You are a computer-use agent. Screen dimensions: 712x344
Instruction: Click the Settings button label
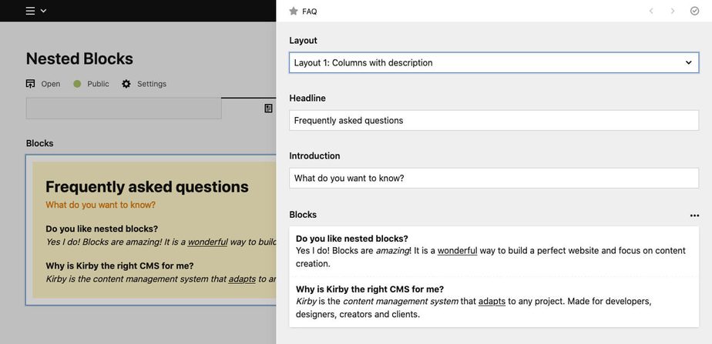point(151,84)
